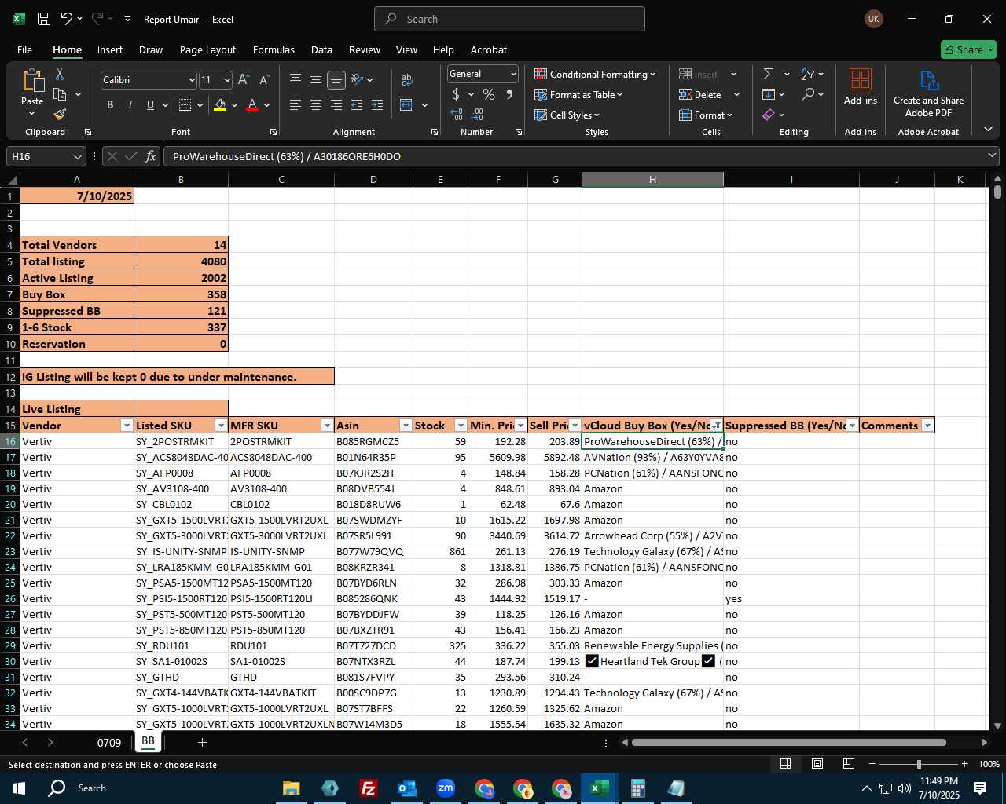Image resolution: width=1006 pixels, height=804 pixels.
Task: Open the Font size dropdown
Action: click(x=227, y=80)
